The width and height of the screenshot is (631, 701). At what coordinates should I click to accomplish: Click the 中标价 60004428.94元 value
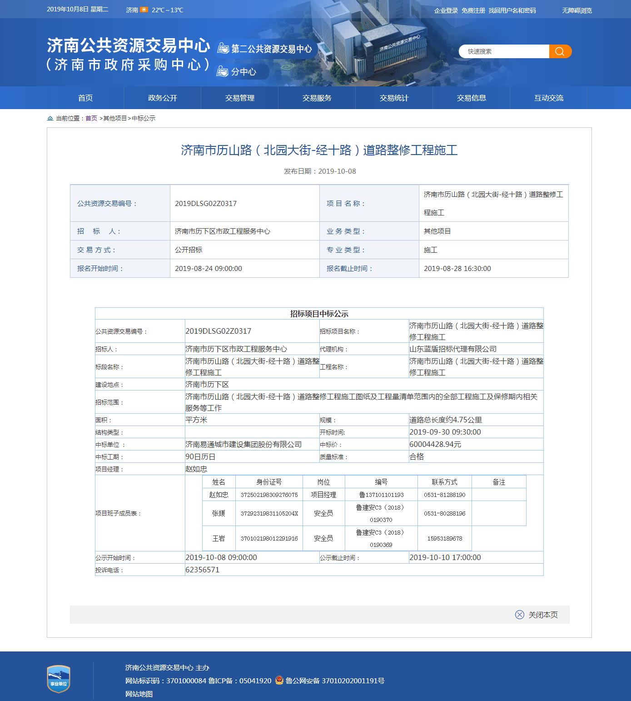pyautogui.click(x=435, y=444)
